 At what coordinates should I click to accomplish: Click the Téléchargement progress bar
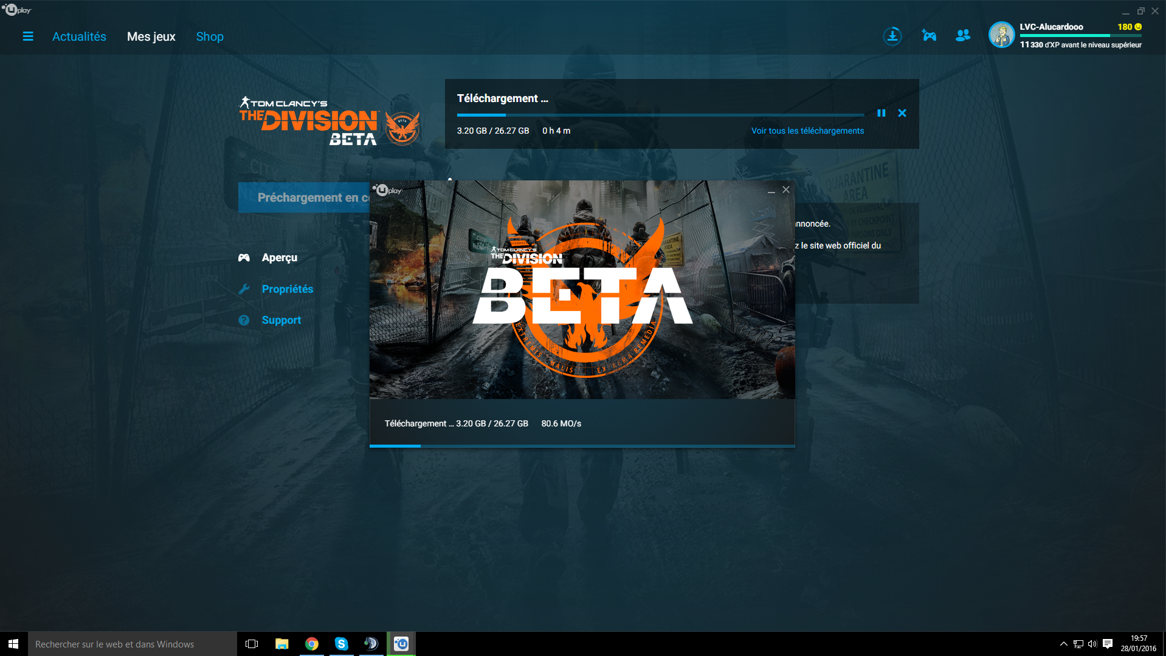[660, 115]
